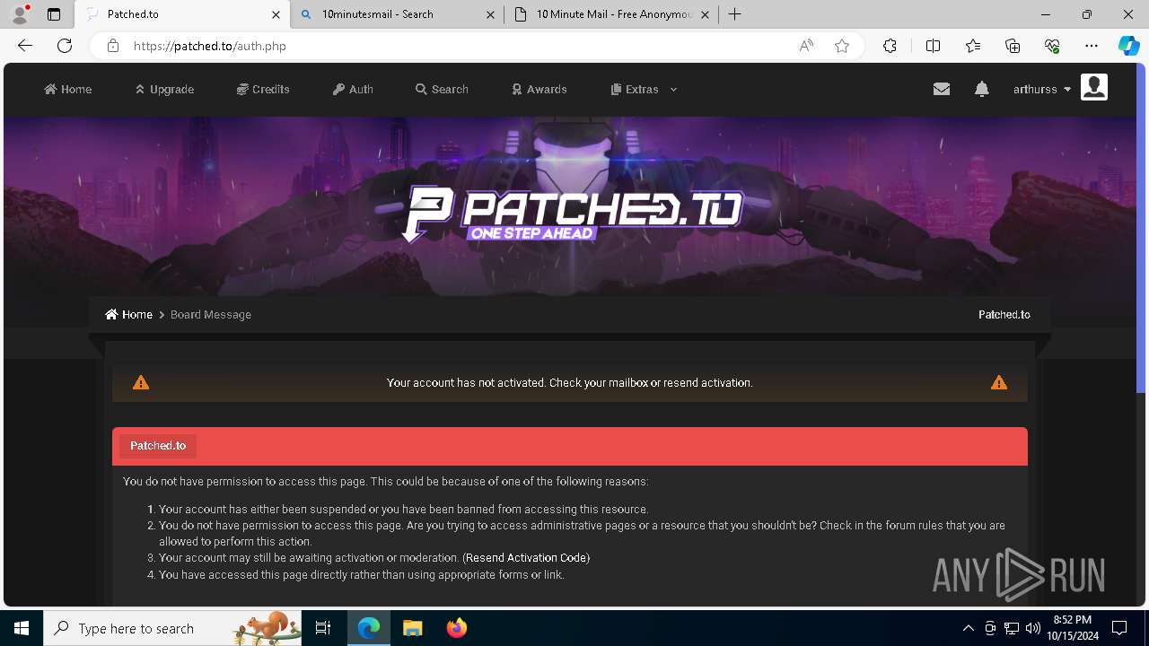
Task: Open Read aloud in address bar
Action: tap(806, 46)
